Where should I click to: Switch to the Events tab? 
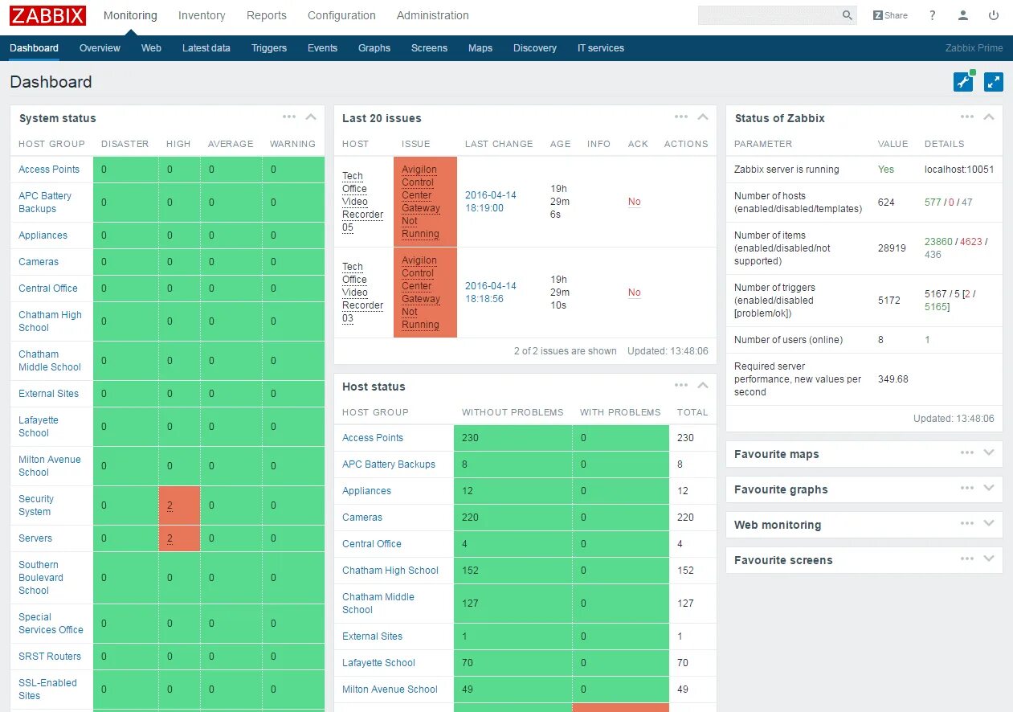322,48
